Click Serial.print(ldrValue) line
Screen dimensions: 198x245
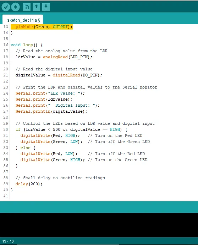(x=44, y=99)
